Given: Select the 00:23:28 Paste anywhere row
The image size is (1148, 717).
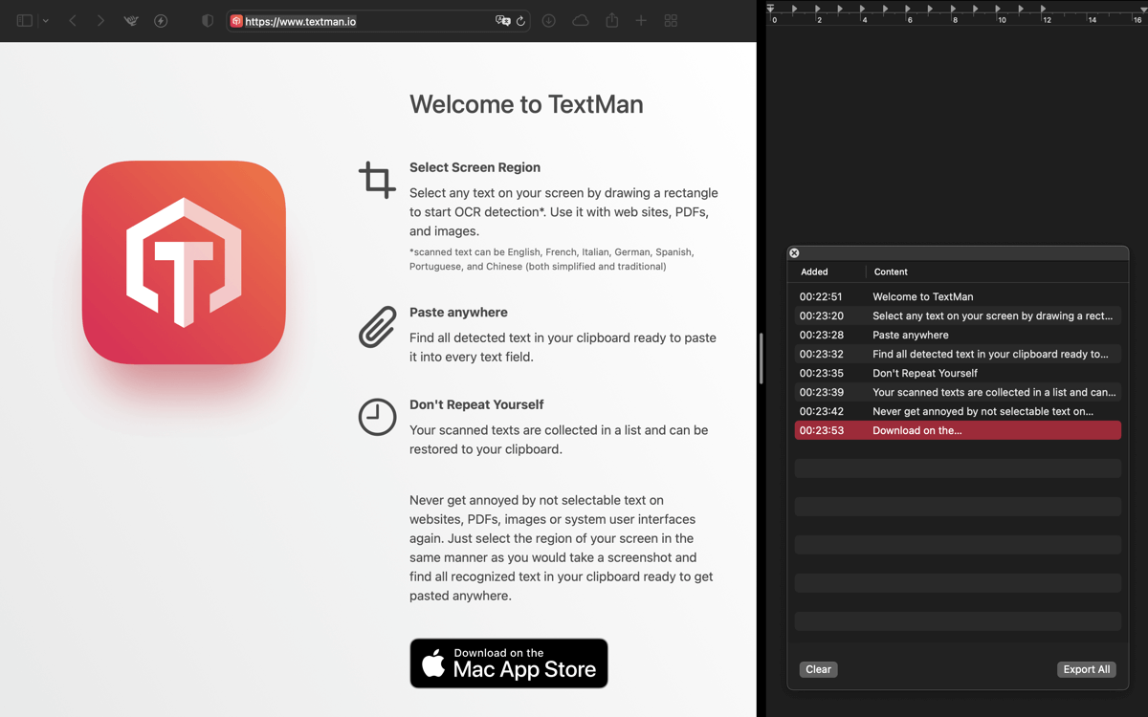Looking at the screenshot, I should 958,335.
